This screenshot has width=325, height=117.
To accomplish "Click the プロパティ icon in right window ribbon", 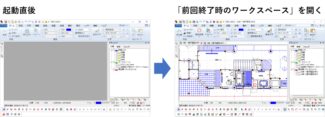I will coord(209,32).
